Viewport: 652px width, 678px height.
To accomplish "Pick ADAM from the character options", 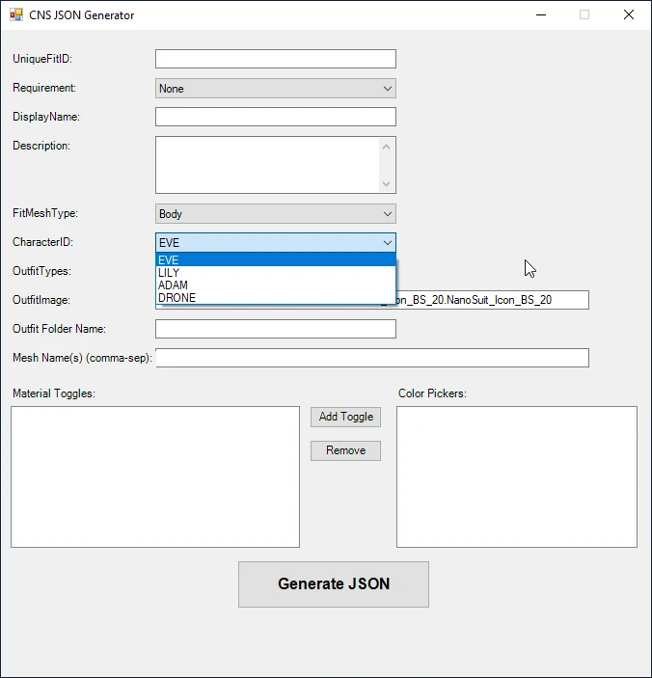I will [275, 285].
